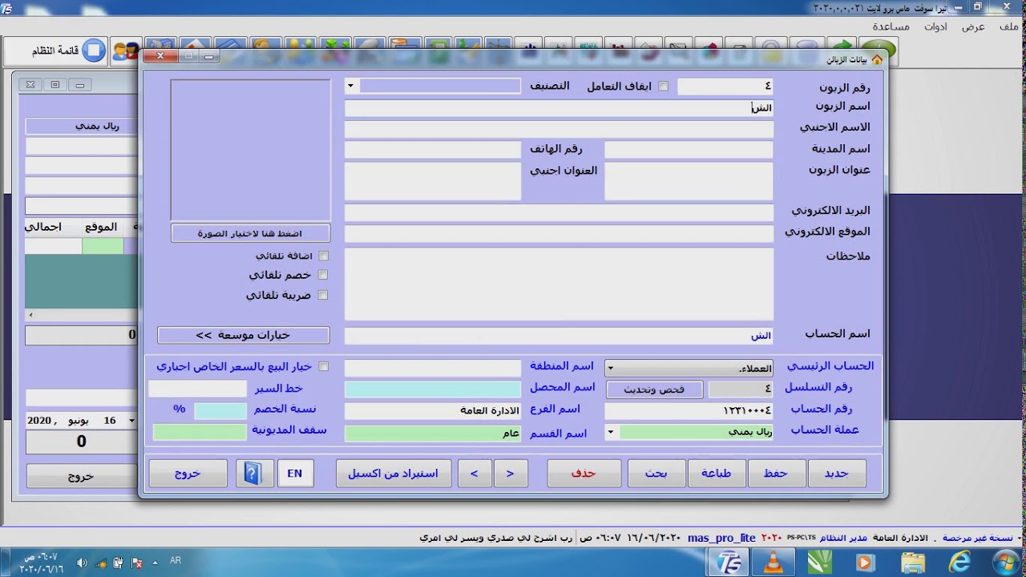The width and height of the screenshot is (1026, 577).
Task: Focus اسم القسم field
Action: (433, 434)
